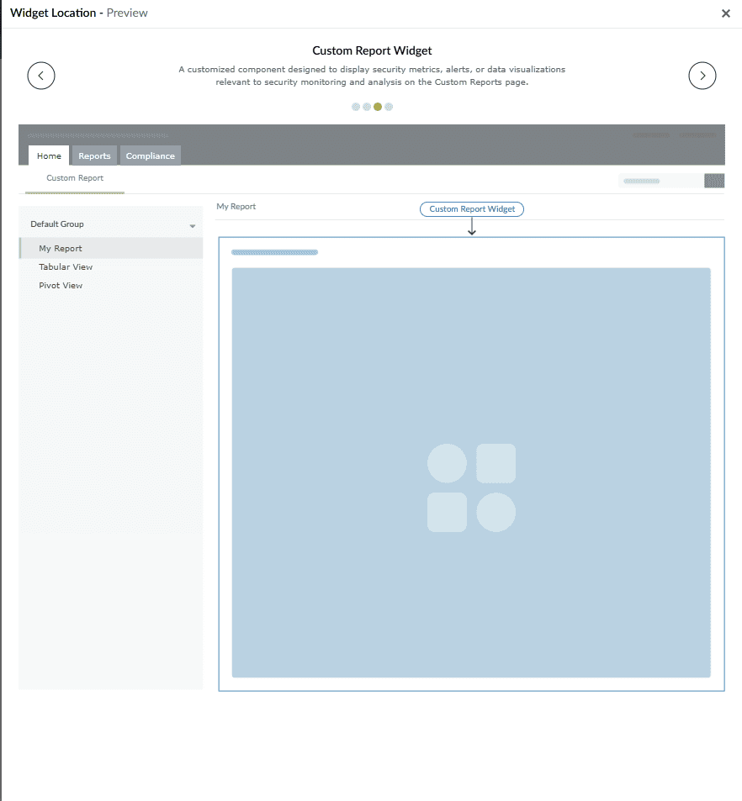Screen dimensions: 742x801
Task: Switch to the Reports tab
Action: (94, 155)
